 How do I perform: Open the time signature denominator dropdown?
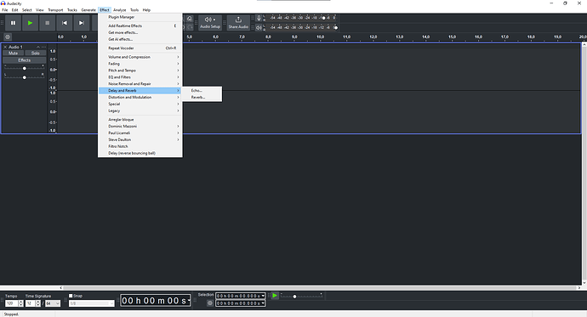coord(53,303)
